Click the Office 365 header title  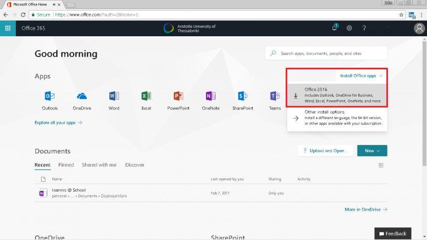click(x=34, y=28)
